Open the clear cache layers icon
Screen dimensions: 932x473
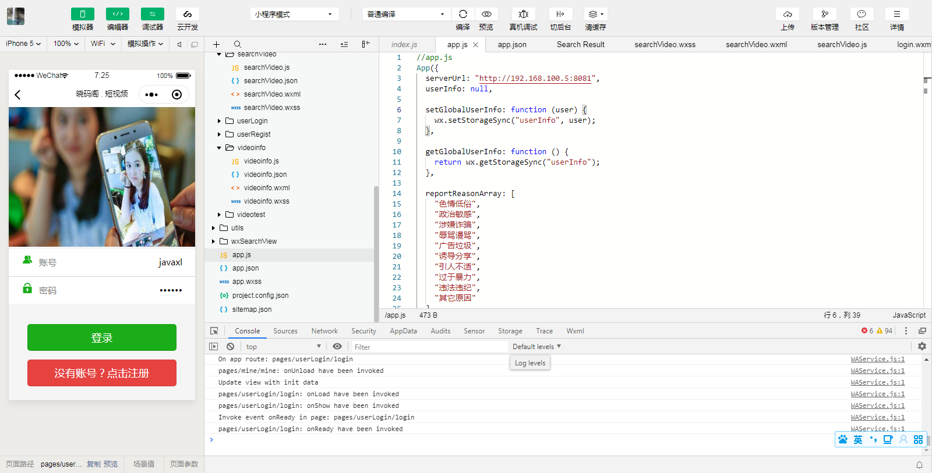coord(595,14)
